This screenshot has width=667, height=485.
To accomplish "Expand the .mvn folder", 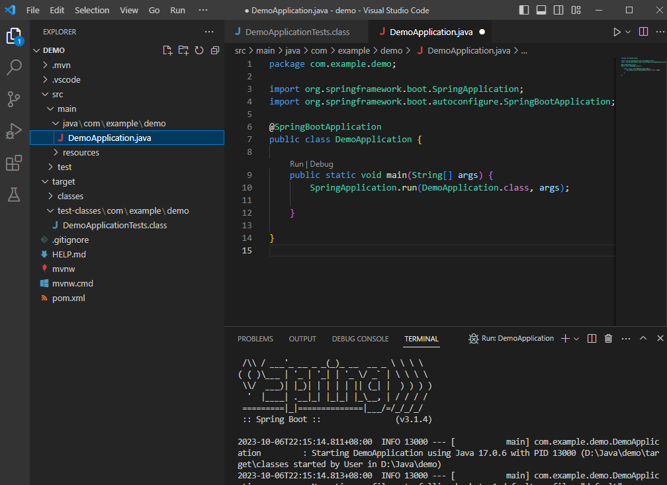I will [x=61, y=65].
